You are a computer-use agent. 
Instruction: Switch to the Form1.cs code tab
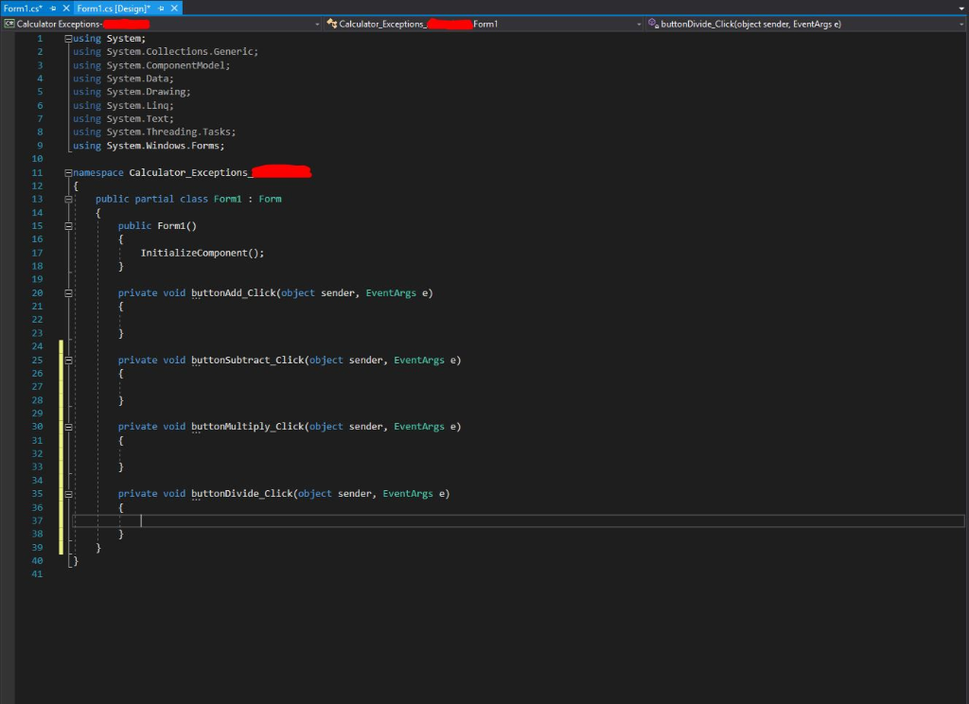[23, 8]
